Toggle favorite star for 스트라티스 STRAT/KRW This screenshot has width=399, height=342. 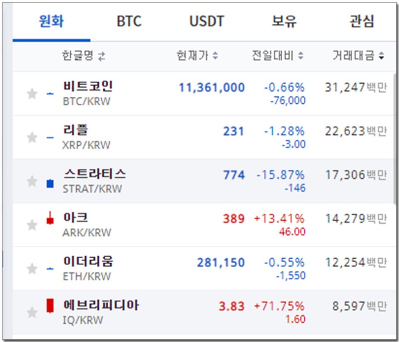coord(32,181)
